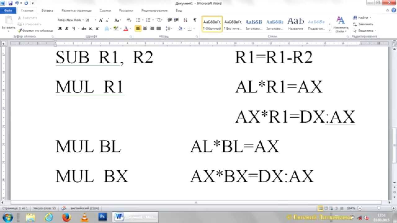Apply the Подзаголовок style
397x223 pixels.
coord(316,24)
